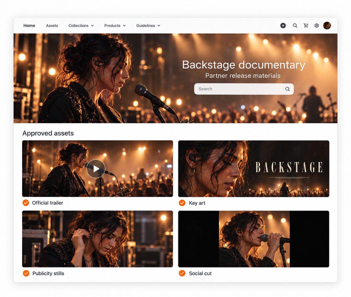Image resolution: width=351 pixels, height=297 pixels.
Task: Go to the Home tab
Action: tap(29, 25)
